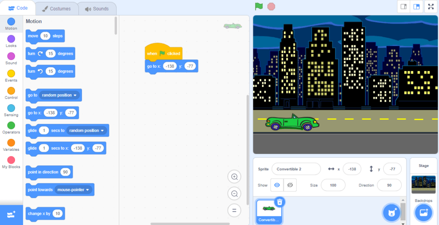The width and height of the screenshot is (439, 225).
Task: Select the purple Looks category
Action: 11,41
